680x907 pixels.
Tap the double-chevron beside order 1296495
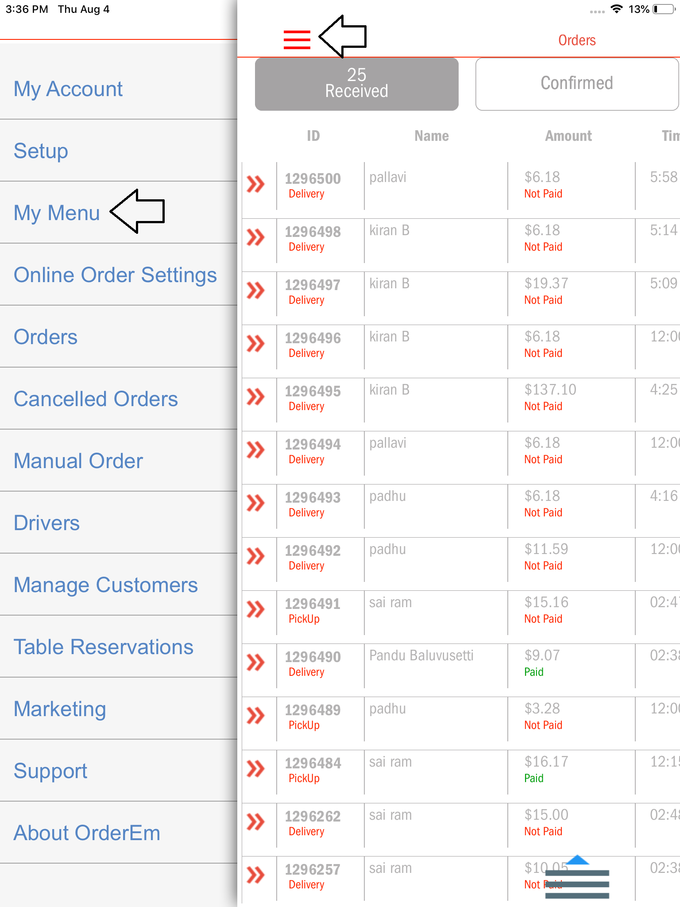(256, 397)
